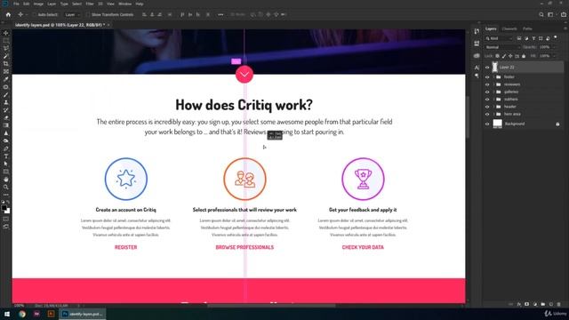Select the Horizontal Type tool
Viewport: 569px width, 320px height.
click(x=6, y=156)
